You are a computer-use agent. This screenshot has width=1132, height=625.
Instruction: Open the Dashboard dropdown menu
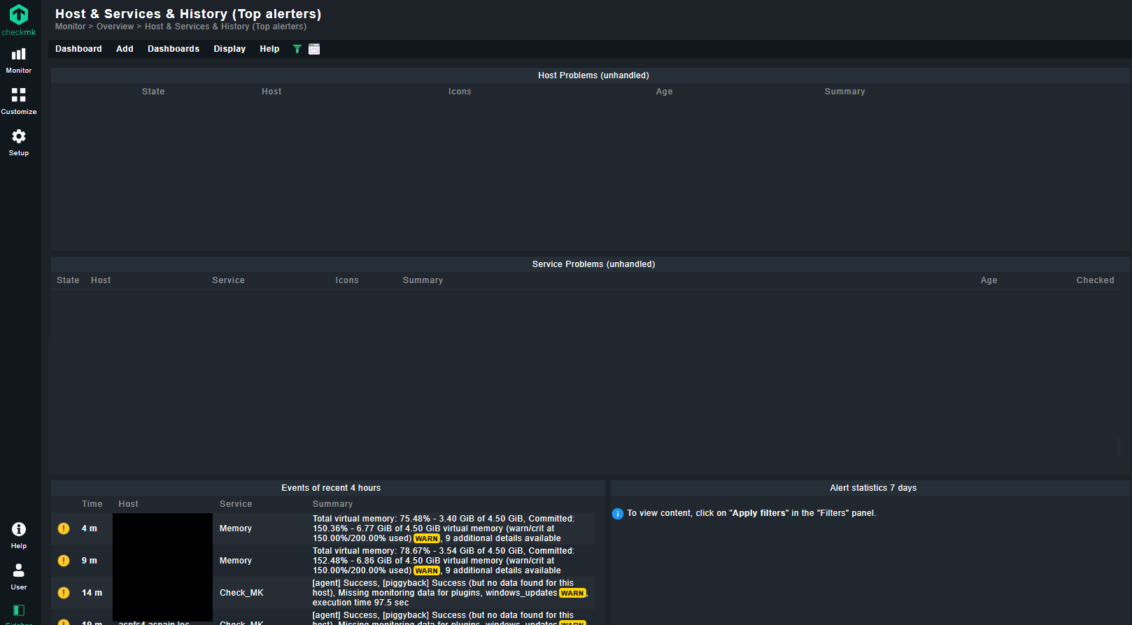click(78, 49)
